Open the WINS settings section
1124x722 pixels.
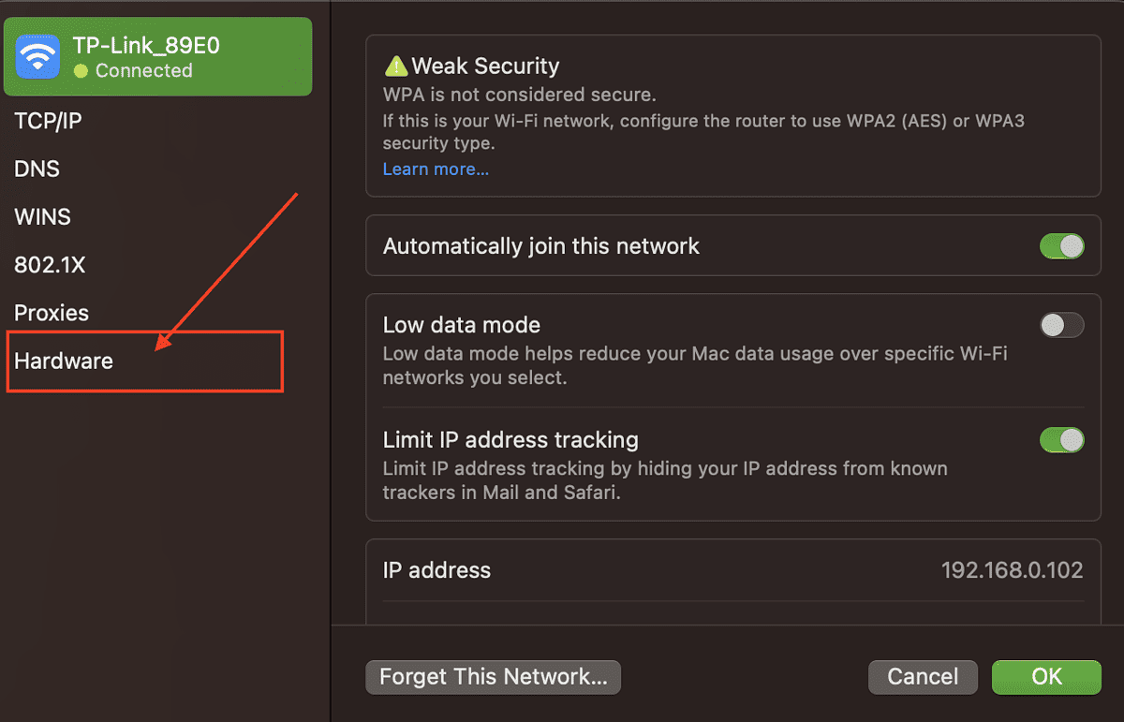point(42,216)
